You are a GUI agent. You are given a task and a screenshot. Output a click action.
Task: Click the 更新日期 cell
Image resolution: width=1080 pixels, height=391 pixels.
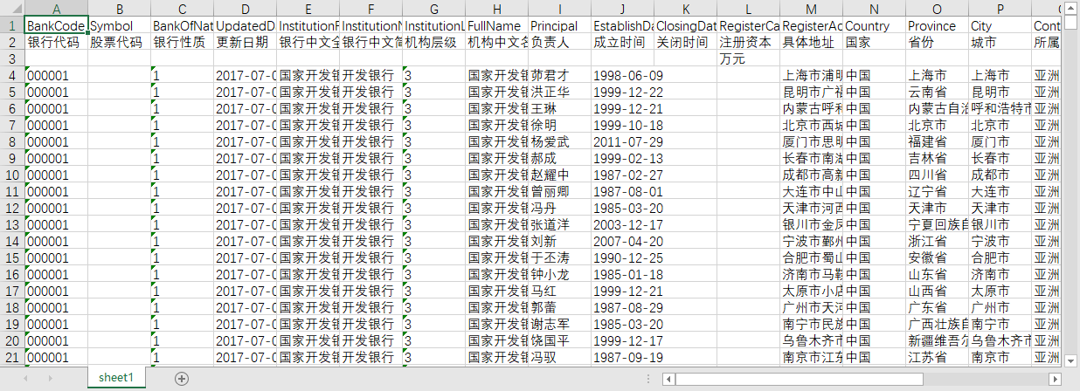coord(246,42)
